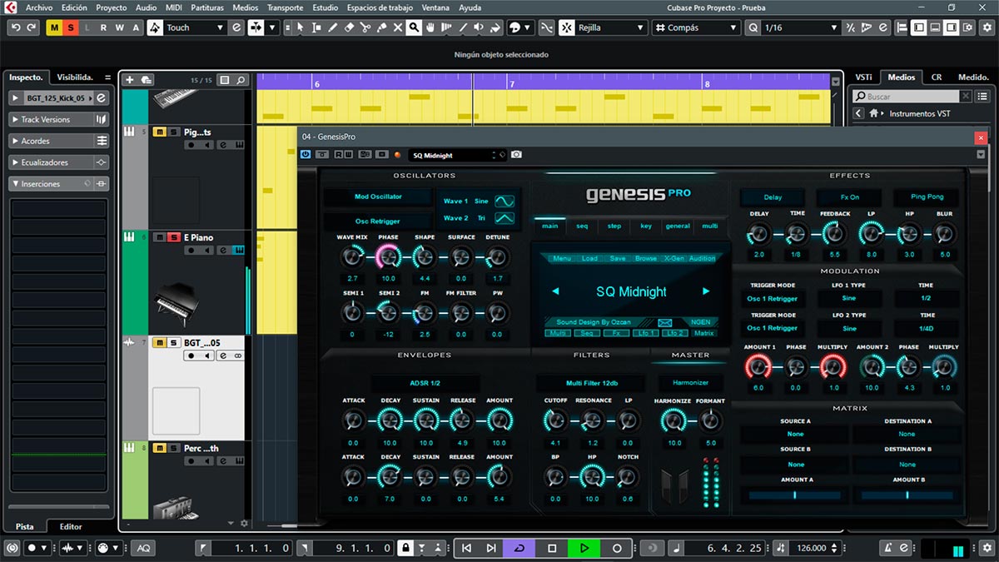The image size is (999, 562).
Task: Select the seq tab in GenesisPro
Action: pyautogui.click(x=582, y=226)
